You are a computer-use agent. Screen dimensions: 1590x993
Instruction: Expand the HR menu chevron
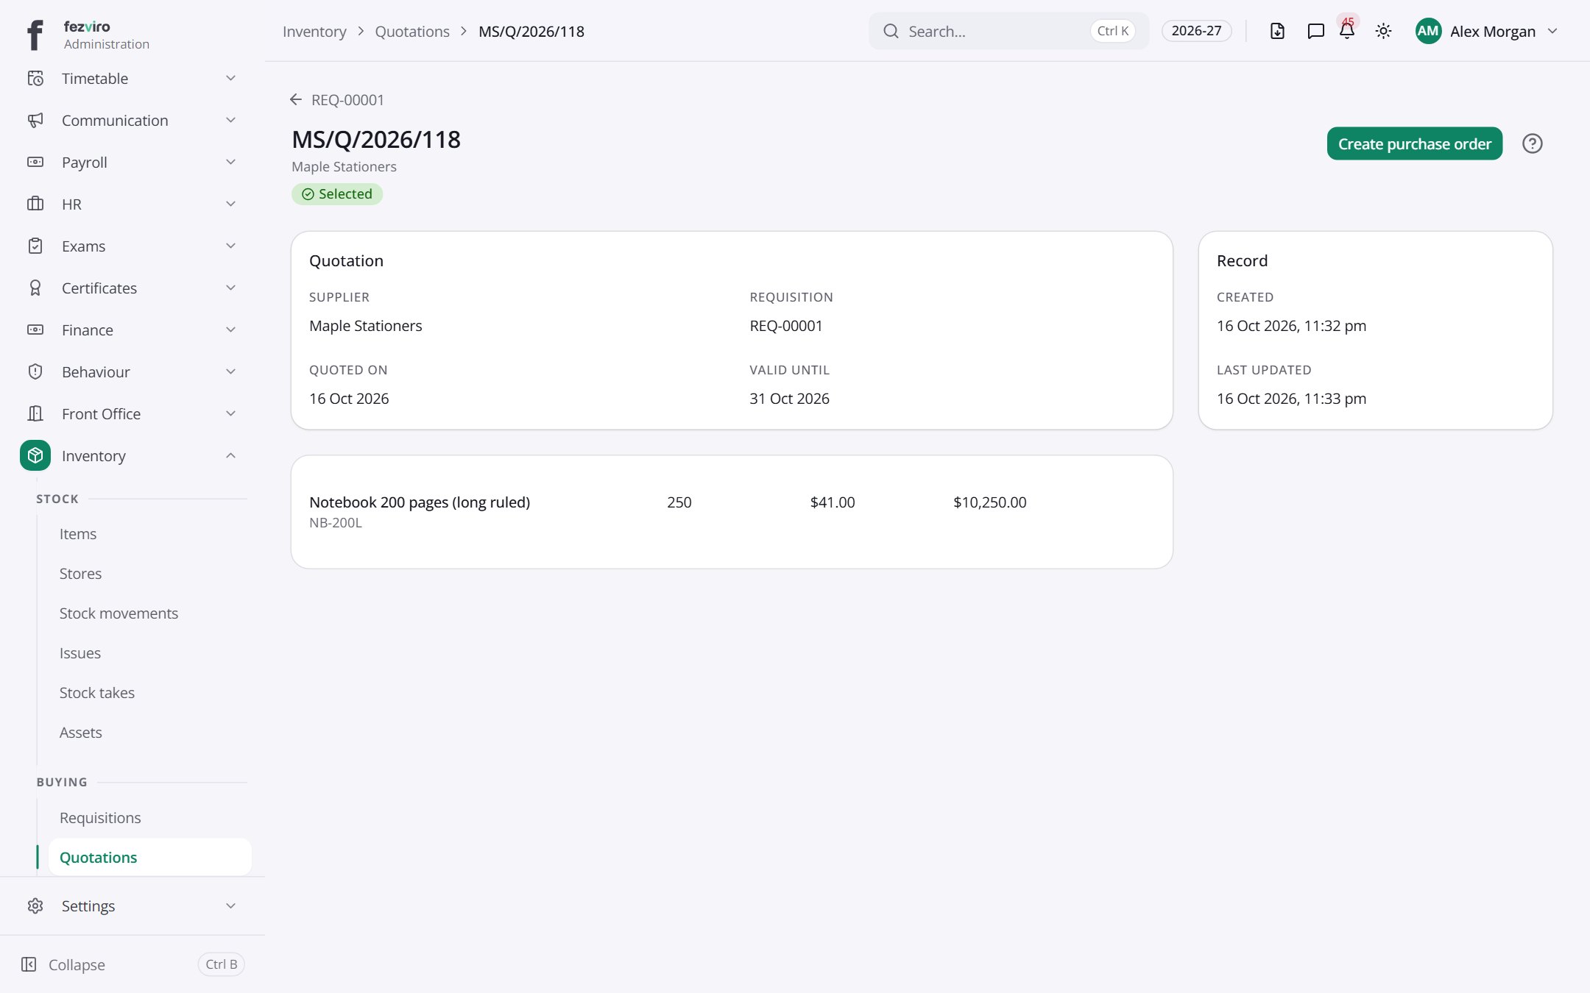click(x=230, y=204)
